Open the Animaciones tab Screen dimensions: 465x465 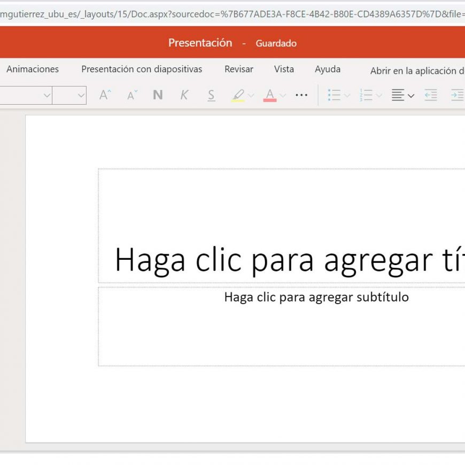(33, 69)
